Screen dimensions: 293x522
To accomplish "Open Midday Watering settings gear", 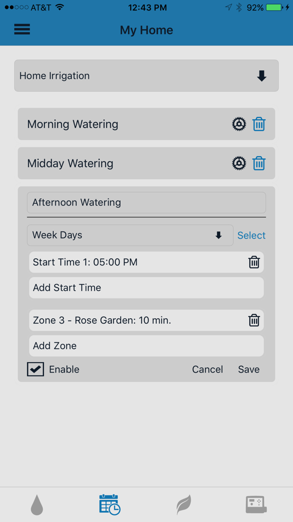I will click(239, 163).
